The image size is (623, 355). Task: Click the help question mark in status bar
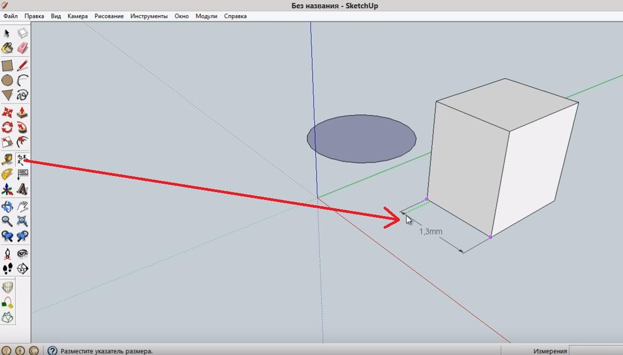(x=52, y=351)
